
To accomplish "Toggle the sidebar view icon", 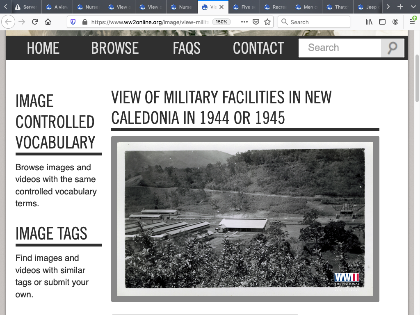I will [x=382, y=22].
